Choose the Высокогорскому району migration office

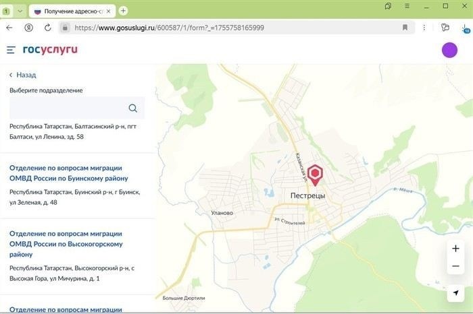pyautogui.click(x=66, y=244)
